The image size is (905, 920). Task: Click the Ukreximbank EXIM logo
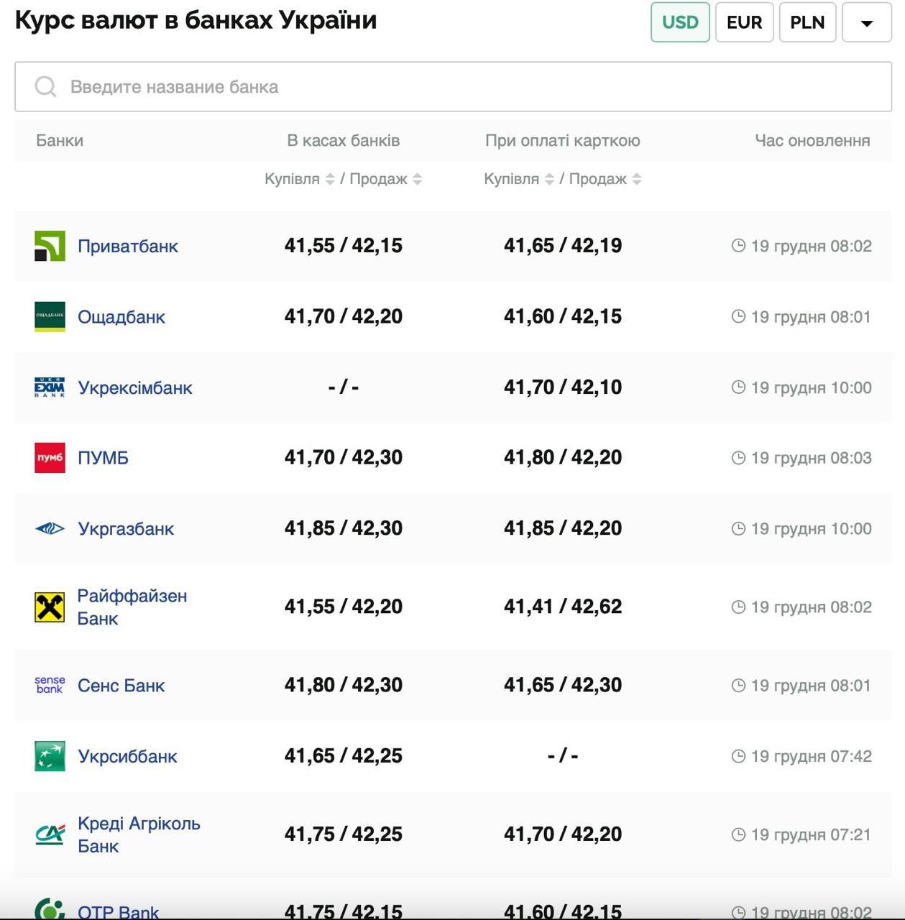[50, 387]
